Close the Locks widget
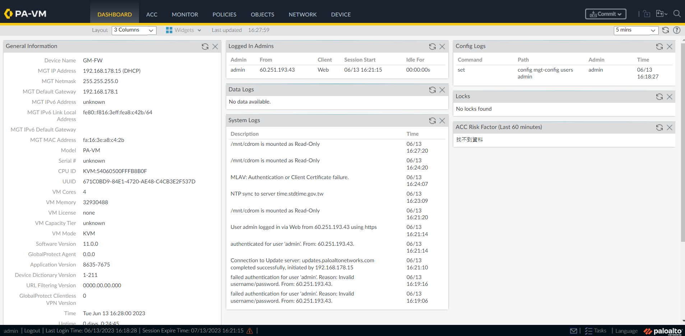 click(670, 97)
